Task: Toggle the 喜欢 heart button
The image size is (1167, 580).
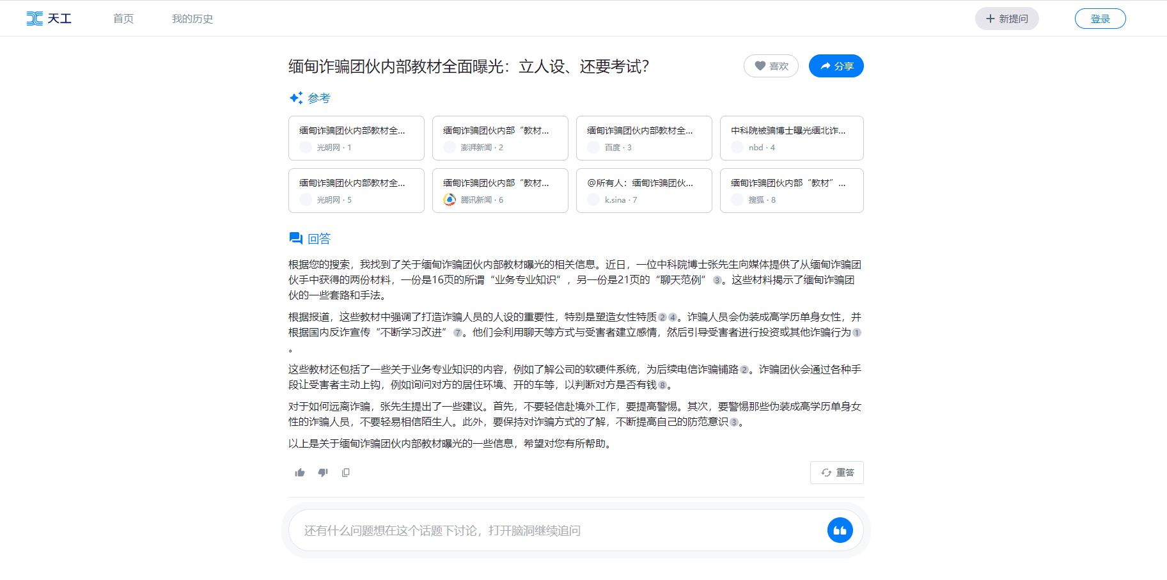Action: coord(771,66)
